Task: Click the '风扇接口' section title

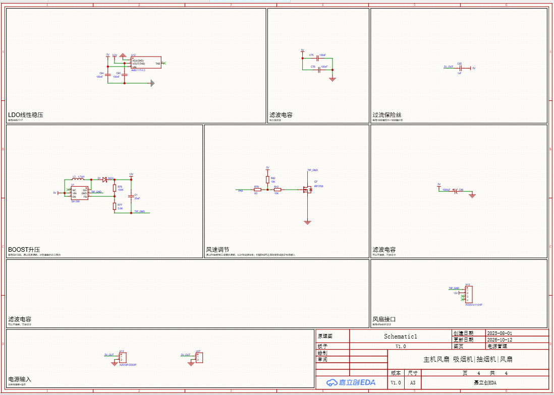Action: coord(384,319)
